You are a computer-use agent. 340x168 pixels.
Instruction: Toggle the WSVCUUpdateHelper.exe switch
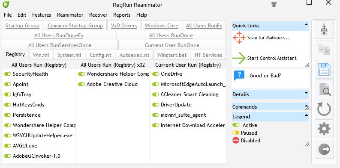click(x=8, y=136)
